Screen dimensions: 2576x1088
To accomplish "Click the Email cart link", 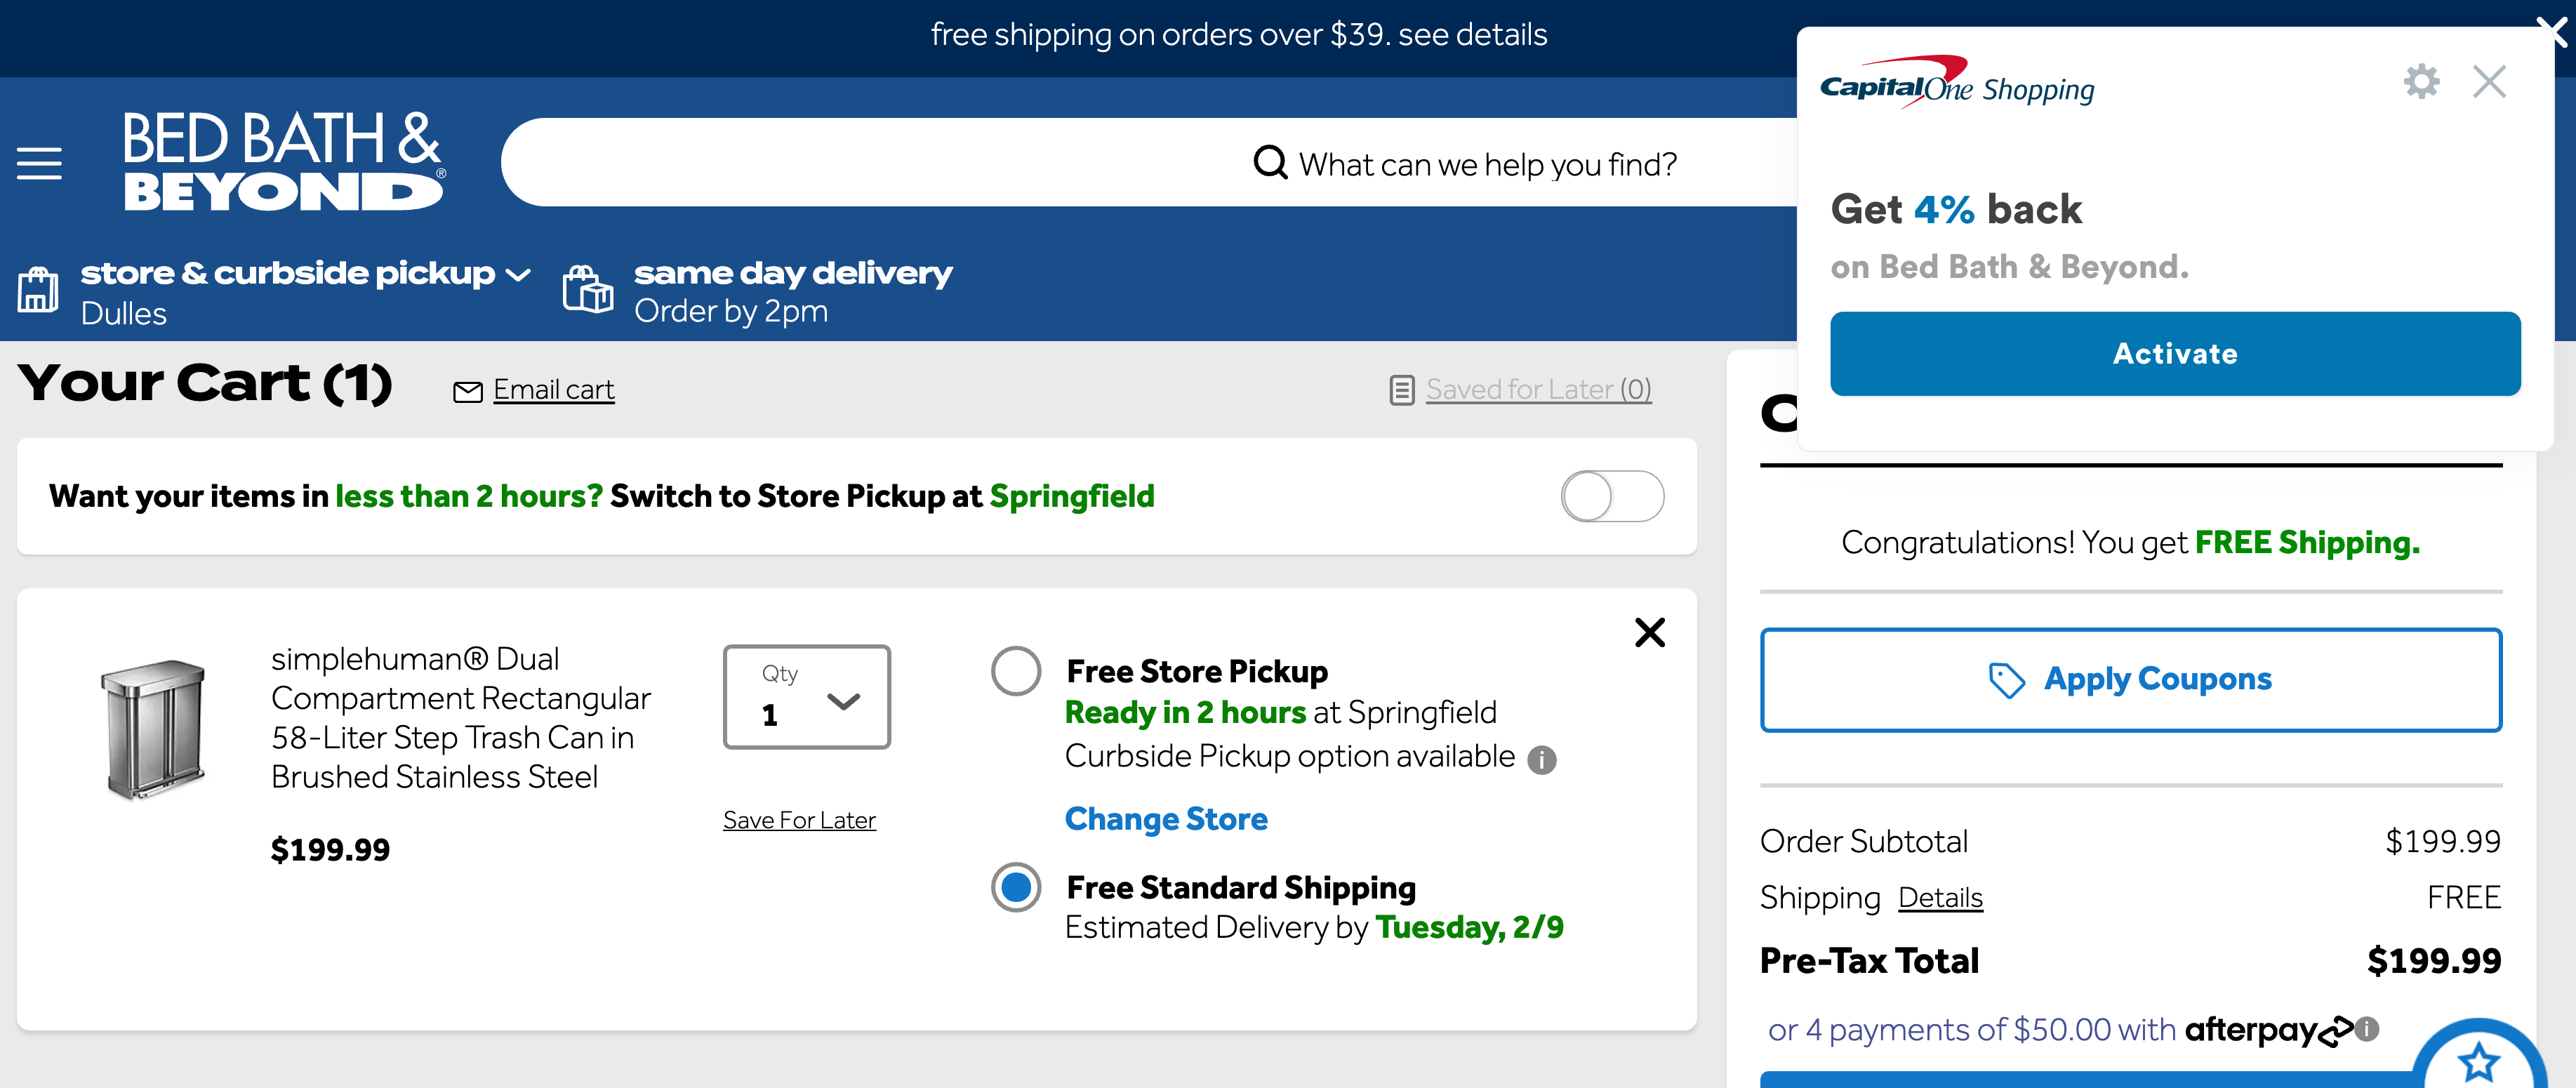I will tap(553, 390).
